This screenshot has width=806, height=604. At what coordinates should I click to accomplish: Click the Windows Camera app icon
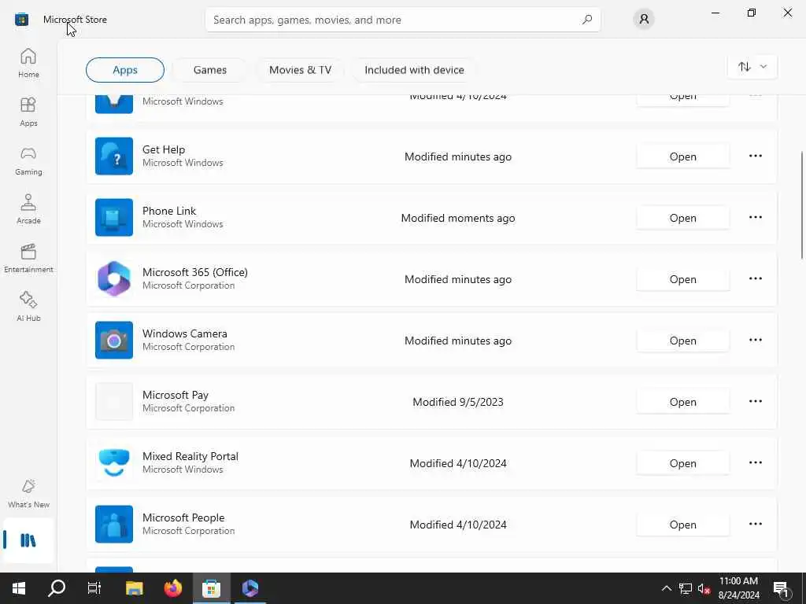tap(114, 340)
